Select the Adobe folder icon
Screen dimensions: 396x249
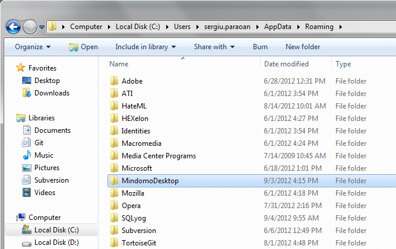114,81
